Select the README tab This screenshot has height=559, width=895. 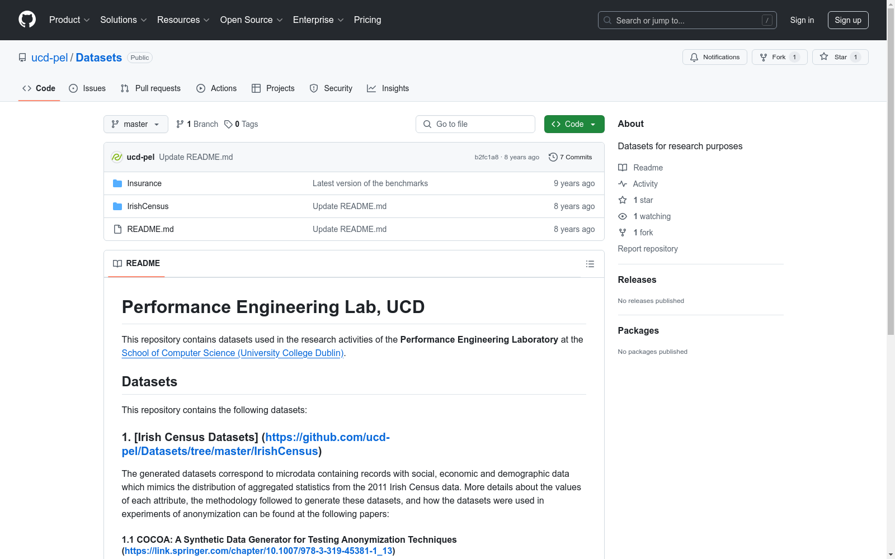click(x=136, y=263)
